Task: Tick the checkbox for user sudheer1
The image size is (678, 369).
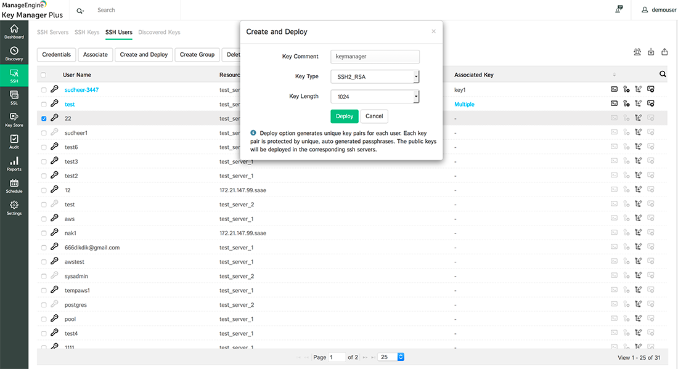Action: tap(44, 133)
